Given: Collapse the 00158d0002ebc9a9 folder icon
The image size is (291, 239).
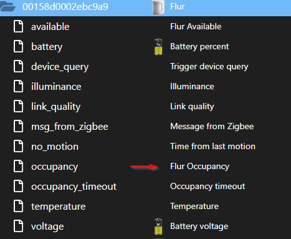Looking at the screenshot, I should click(x=7, y=6).
